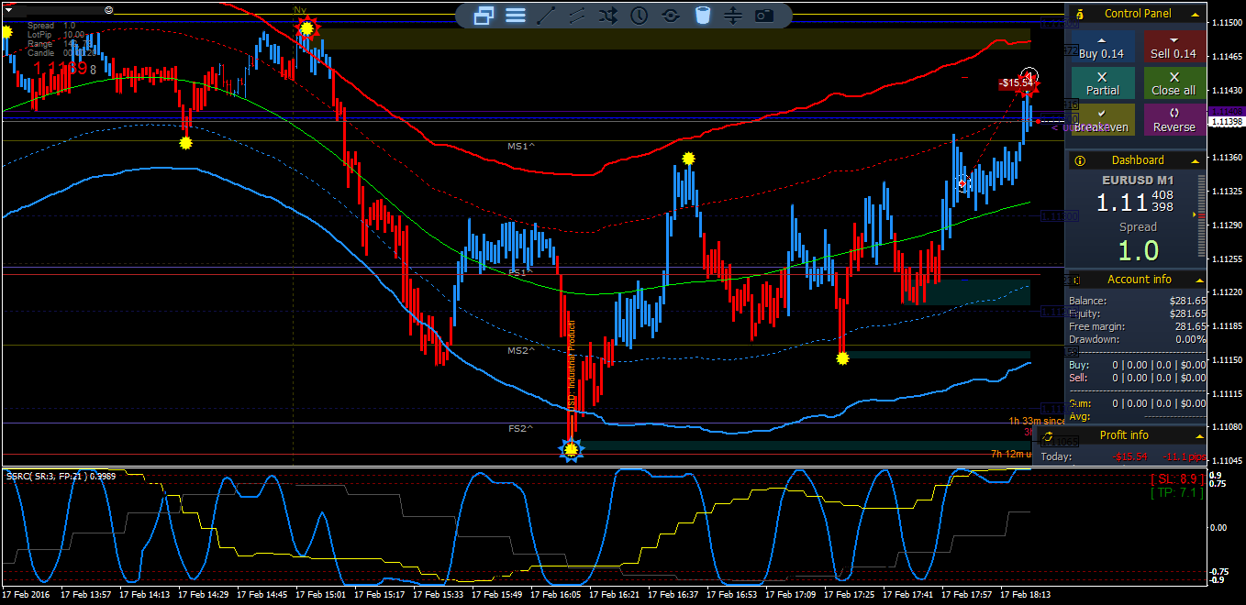Screen dimensions: 1246x605
Task: Click the Partial close button
Action: (x=1102, y=83)
